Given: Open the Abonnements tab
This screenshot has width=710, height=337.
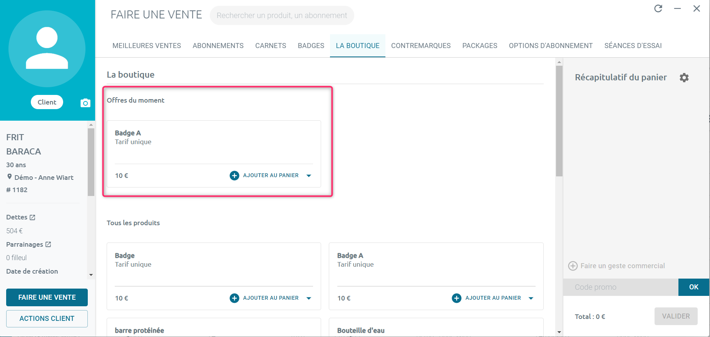Looking at the screenshot, I should (218, 46).
